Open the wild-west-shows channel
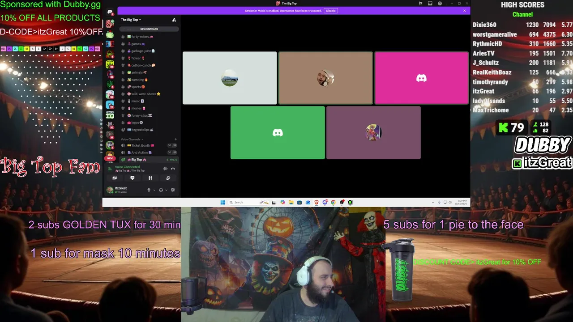This screenshot has height=322, width=573. [149, 94]
